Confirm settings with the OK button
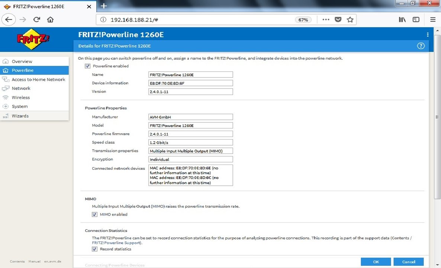The image size is (441, 268). 376,262
